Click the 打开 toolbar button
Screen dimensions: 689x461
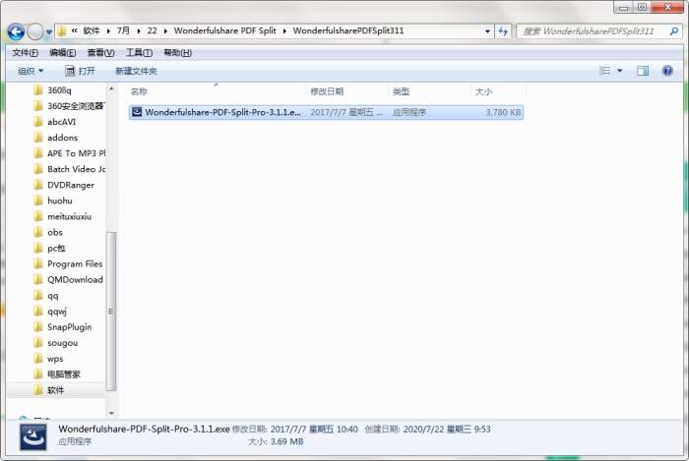click(x=80, y=71)
